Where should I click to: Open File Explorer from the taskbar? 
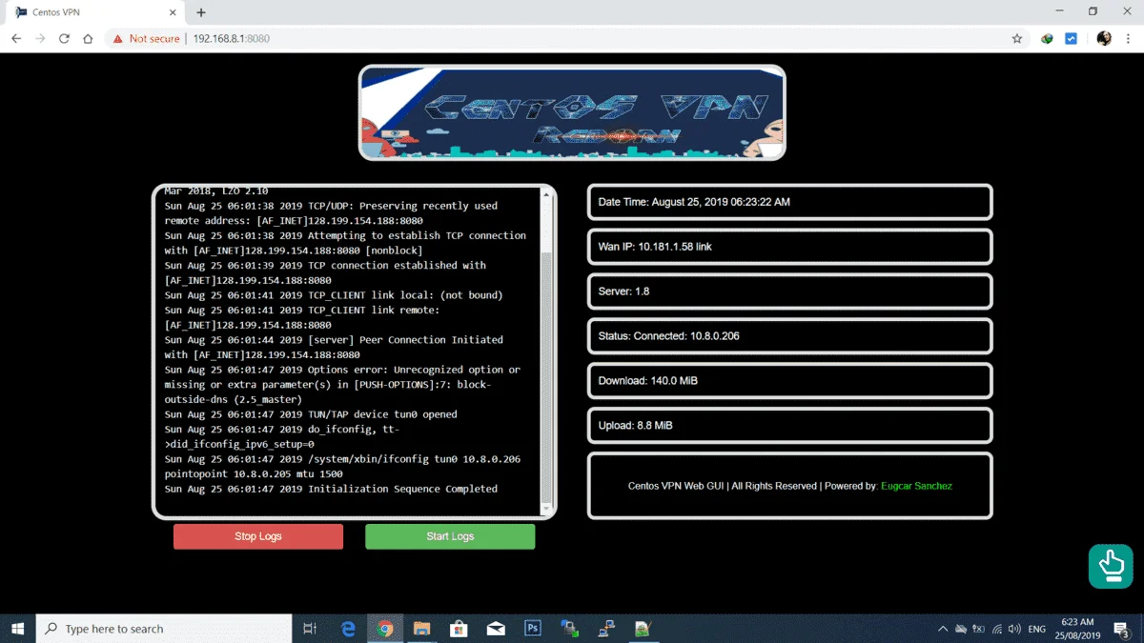coord(422,629)
